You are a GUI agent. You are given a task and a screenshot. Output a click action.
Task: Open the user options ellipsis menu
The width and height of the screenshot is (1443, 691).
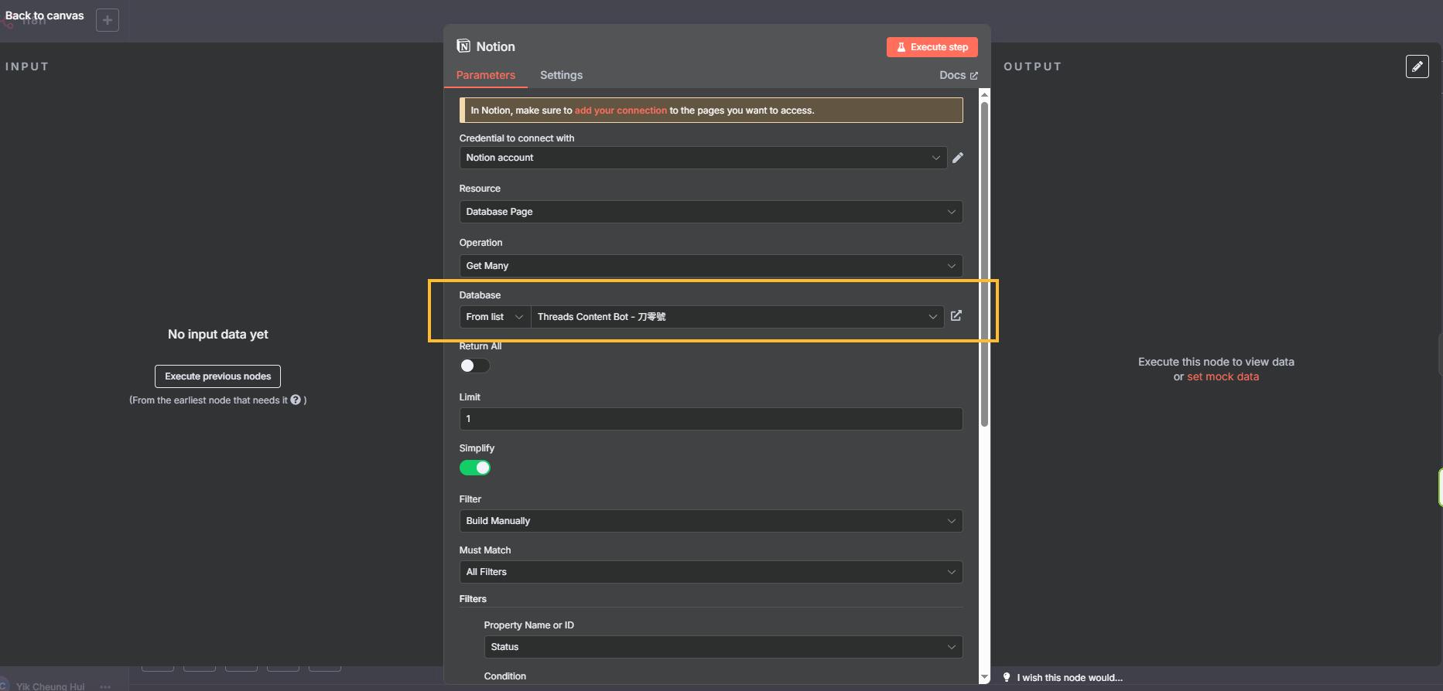(105, 686)
